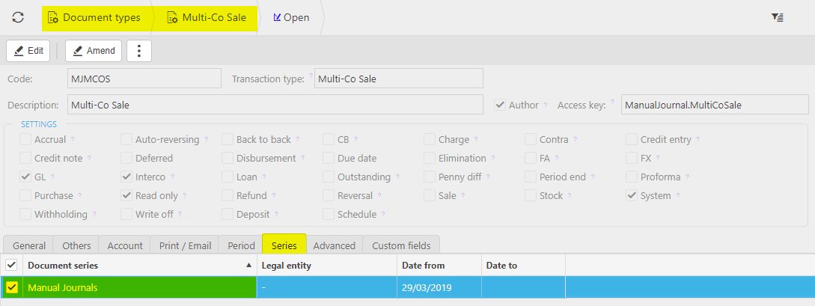815x306 pixels.
Task: Sort by the Date from column
Action: pos(439,266)
